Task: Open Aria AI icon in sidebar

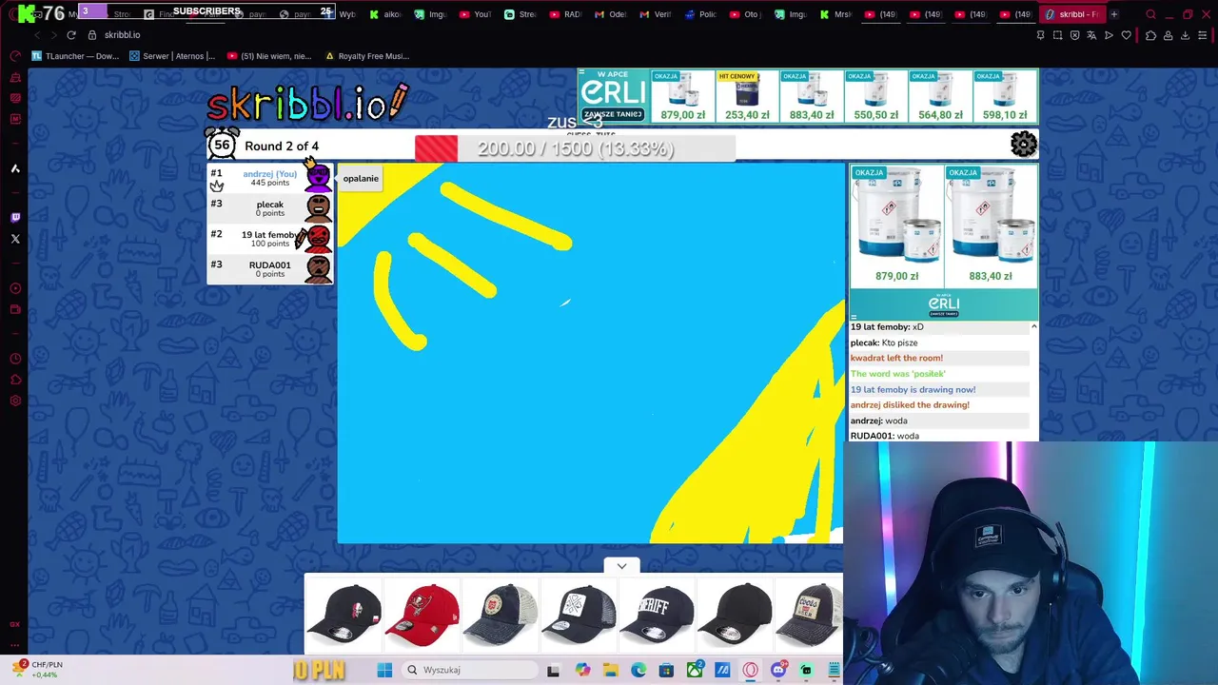Action: point(15,168)
